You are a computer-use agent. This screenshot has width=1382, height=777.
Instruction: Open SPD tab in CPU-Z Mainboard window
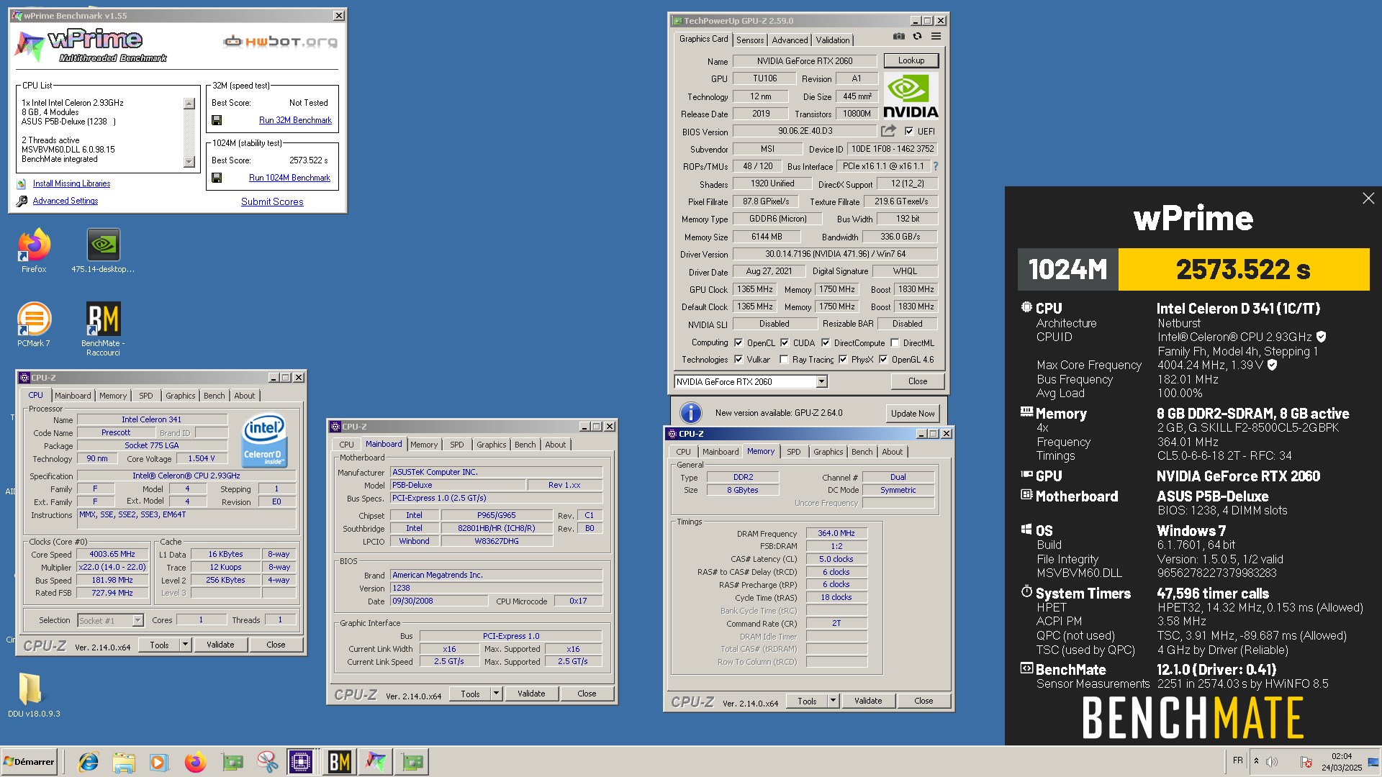tap(456, 445)
